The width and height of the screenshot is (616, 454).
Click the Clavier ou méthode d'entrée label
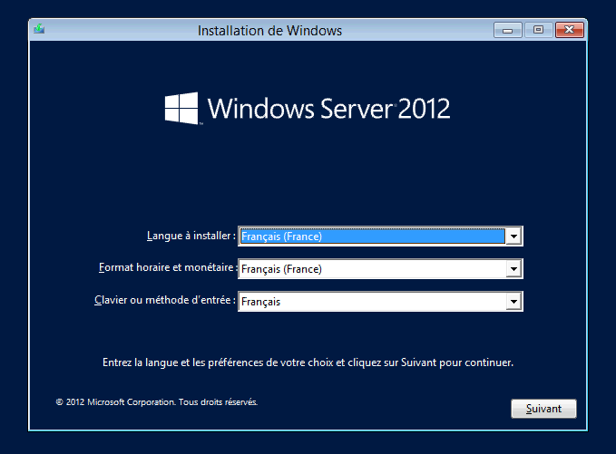coord(165,300)
